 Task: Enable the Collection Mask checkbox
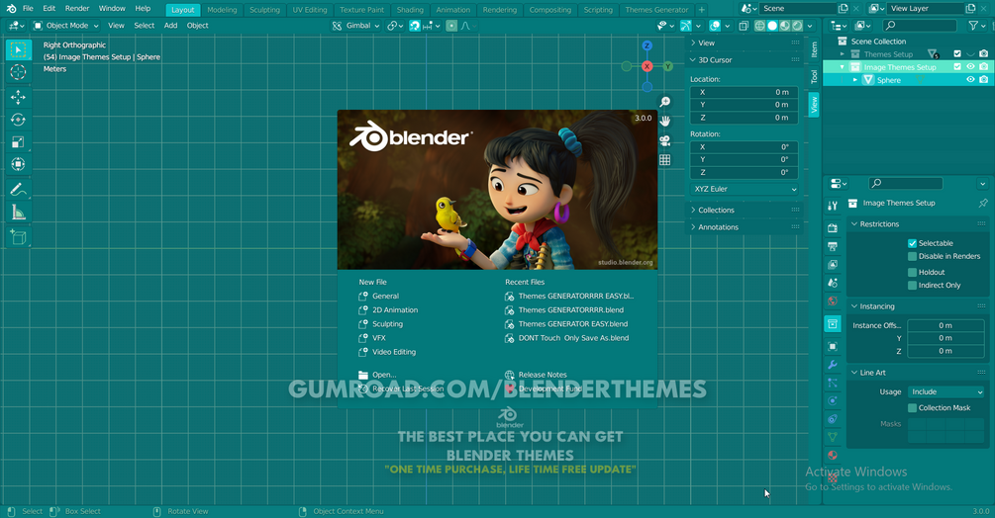pos(912,408)
